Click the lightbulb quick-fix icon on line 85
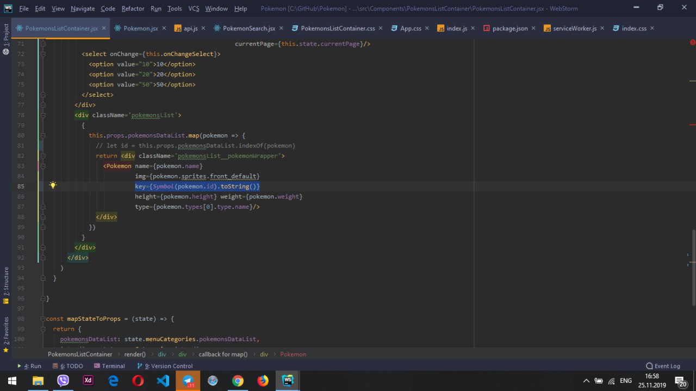The height and width of the screenshot is (391, 696). click(53, 185)
